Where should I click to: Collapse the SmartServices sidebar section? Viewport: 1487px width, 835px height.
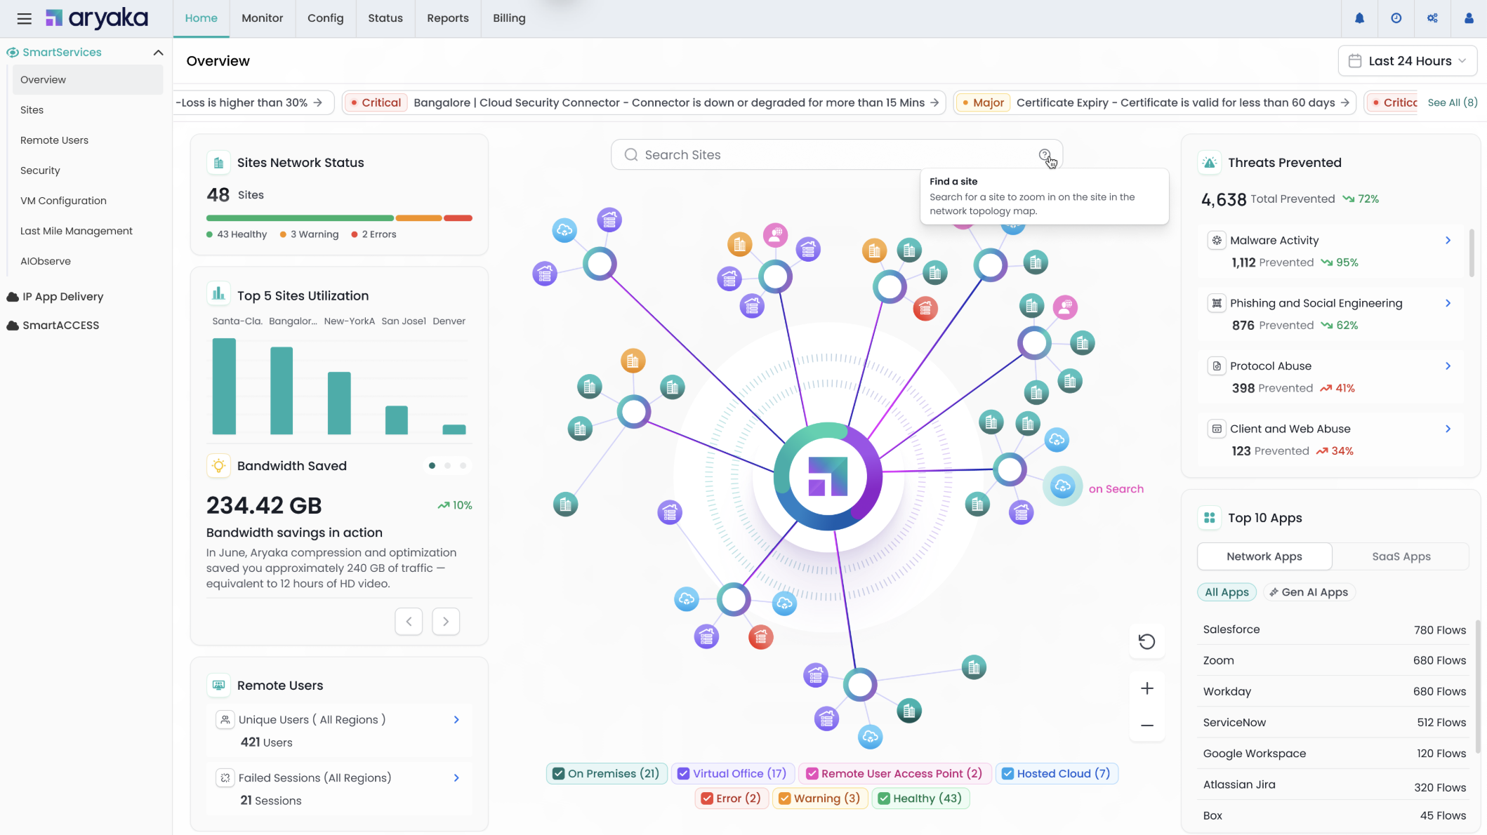(158, 52)
